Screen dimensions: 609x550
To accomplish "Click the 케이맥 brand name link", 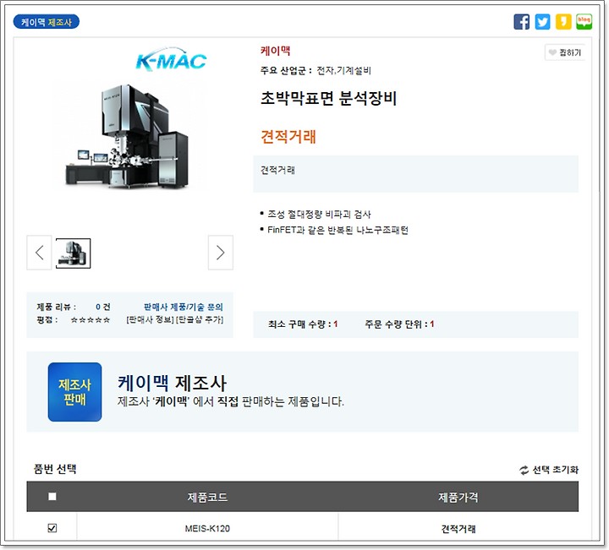I will 276,51.
